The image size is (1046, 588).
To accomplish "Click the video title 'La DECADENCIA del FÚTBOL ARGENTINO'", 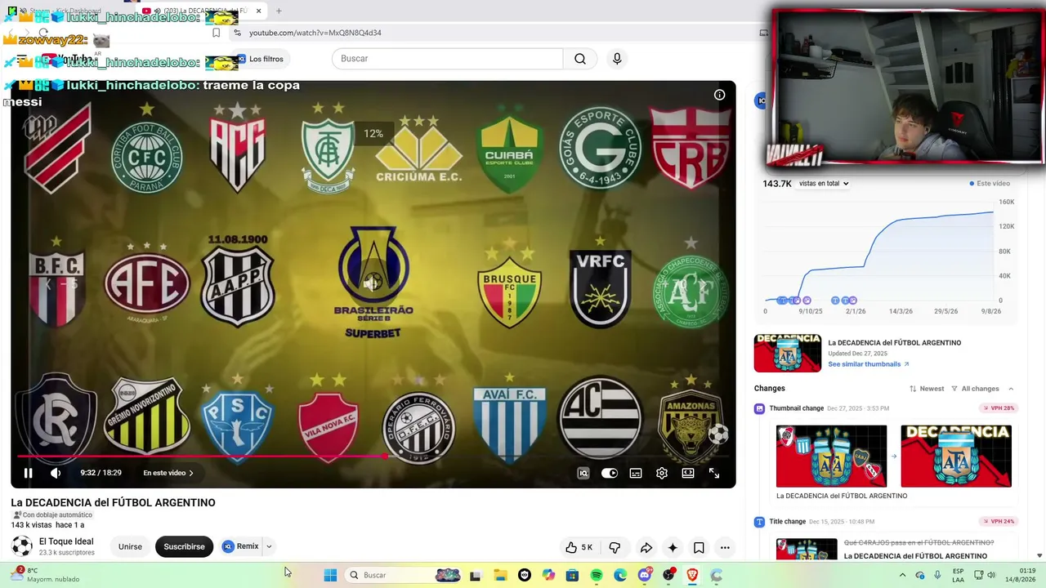I will [x=113, y=503].
